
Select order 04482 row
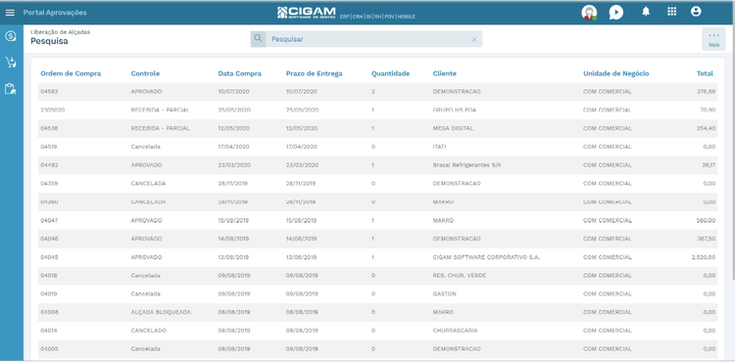[x=377, y=165]
